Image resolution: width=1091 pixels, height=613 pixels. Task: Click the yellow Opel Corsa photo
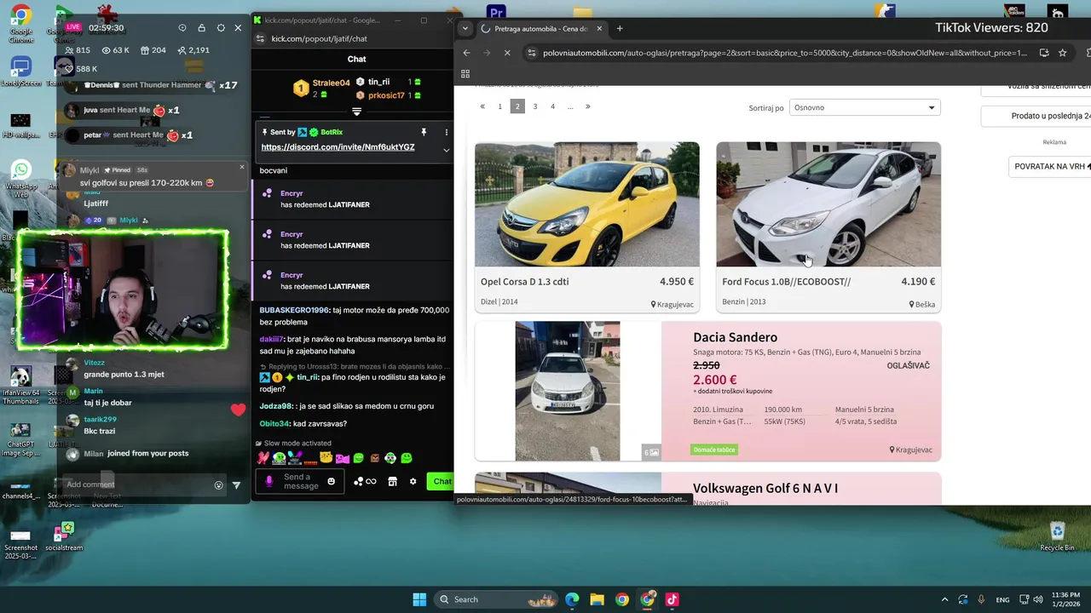pos(586,204)
